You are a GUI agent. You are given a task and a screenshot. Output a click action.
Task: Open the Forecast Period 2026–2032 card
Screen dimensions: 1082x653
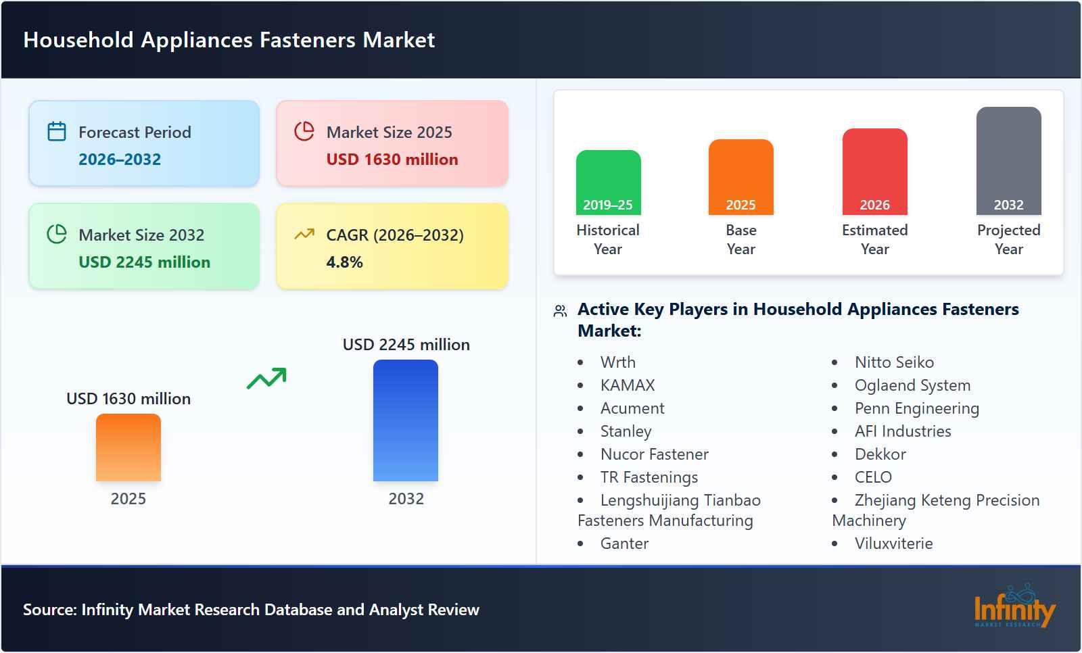(x=144, y=143)
